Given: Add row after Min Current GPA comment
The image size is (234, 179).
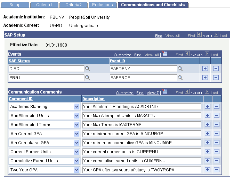Looking at the screenshot, I should pyautogui.click(x=208, y=133).
